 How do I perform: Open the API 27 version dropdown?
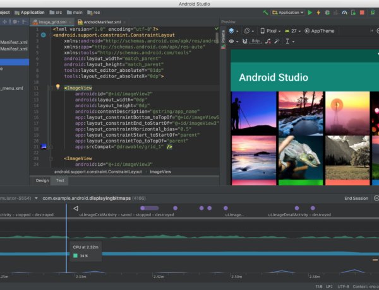click(292, 31)
